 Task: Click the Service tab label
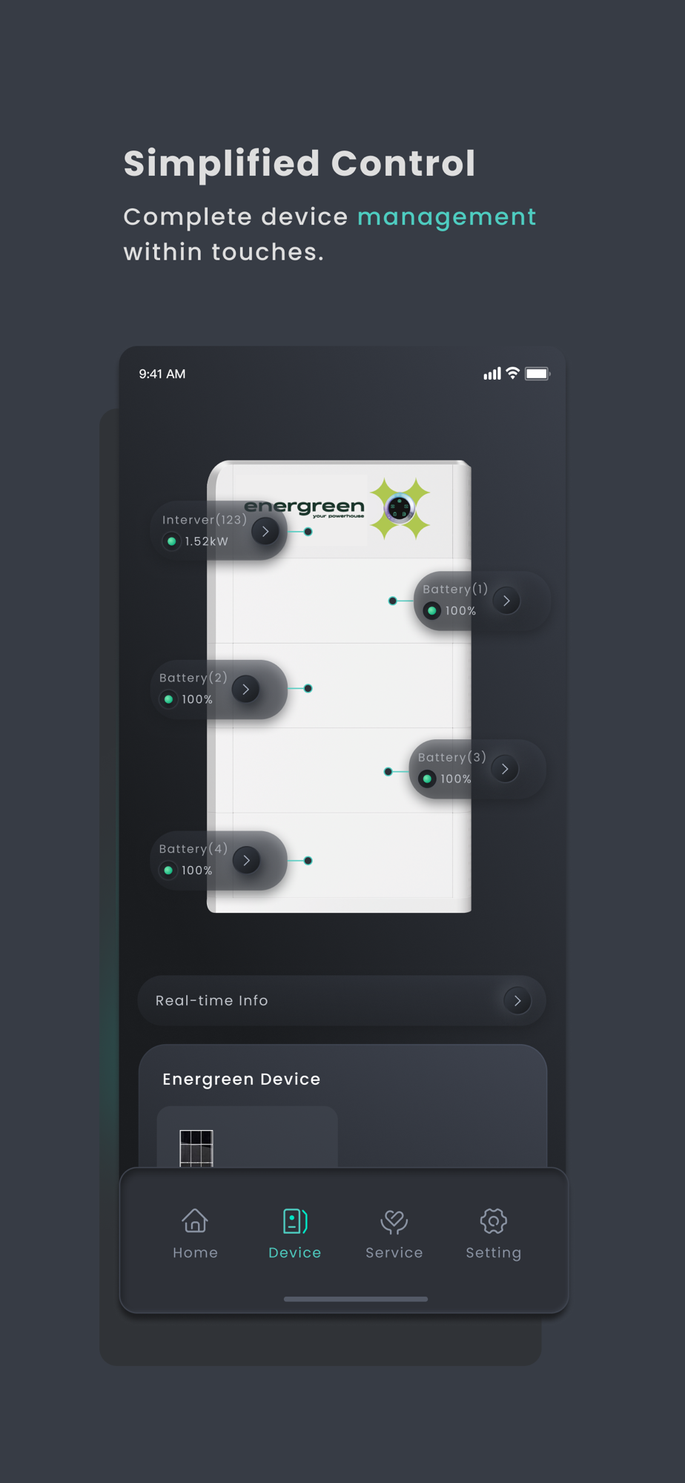click(x=394, y=1252)
